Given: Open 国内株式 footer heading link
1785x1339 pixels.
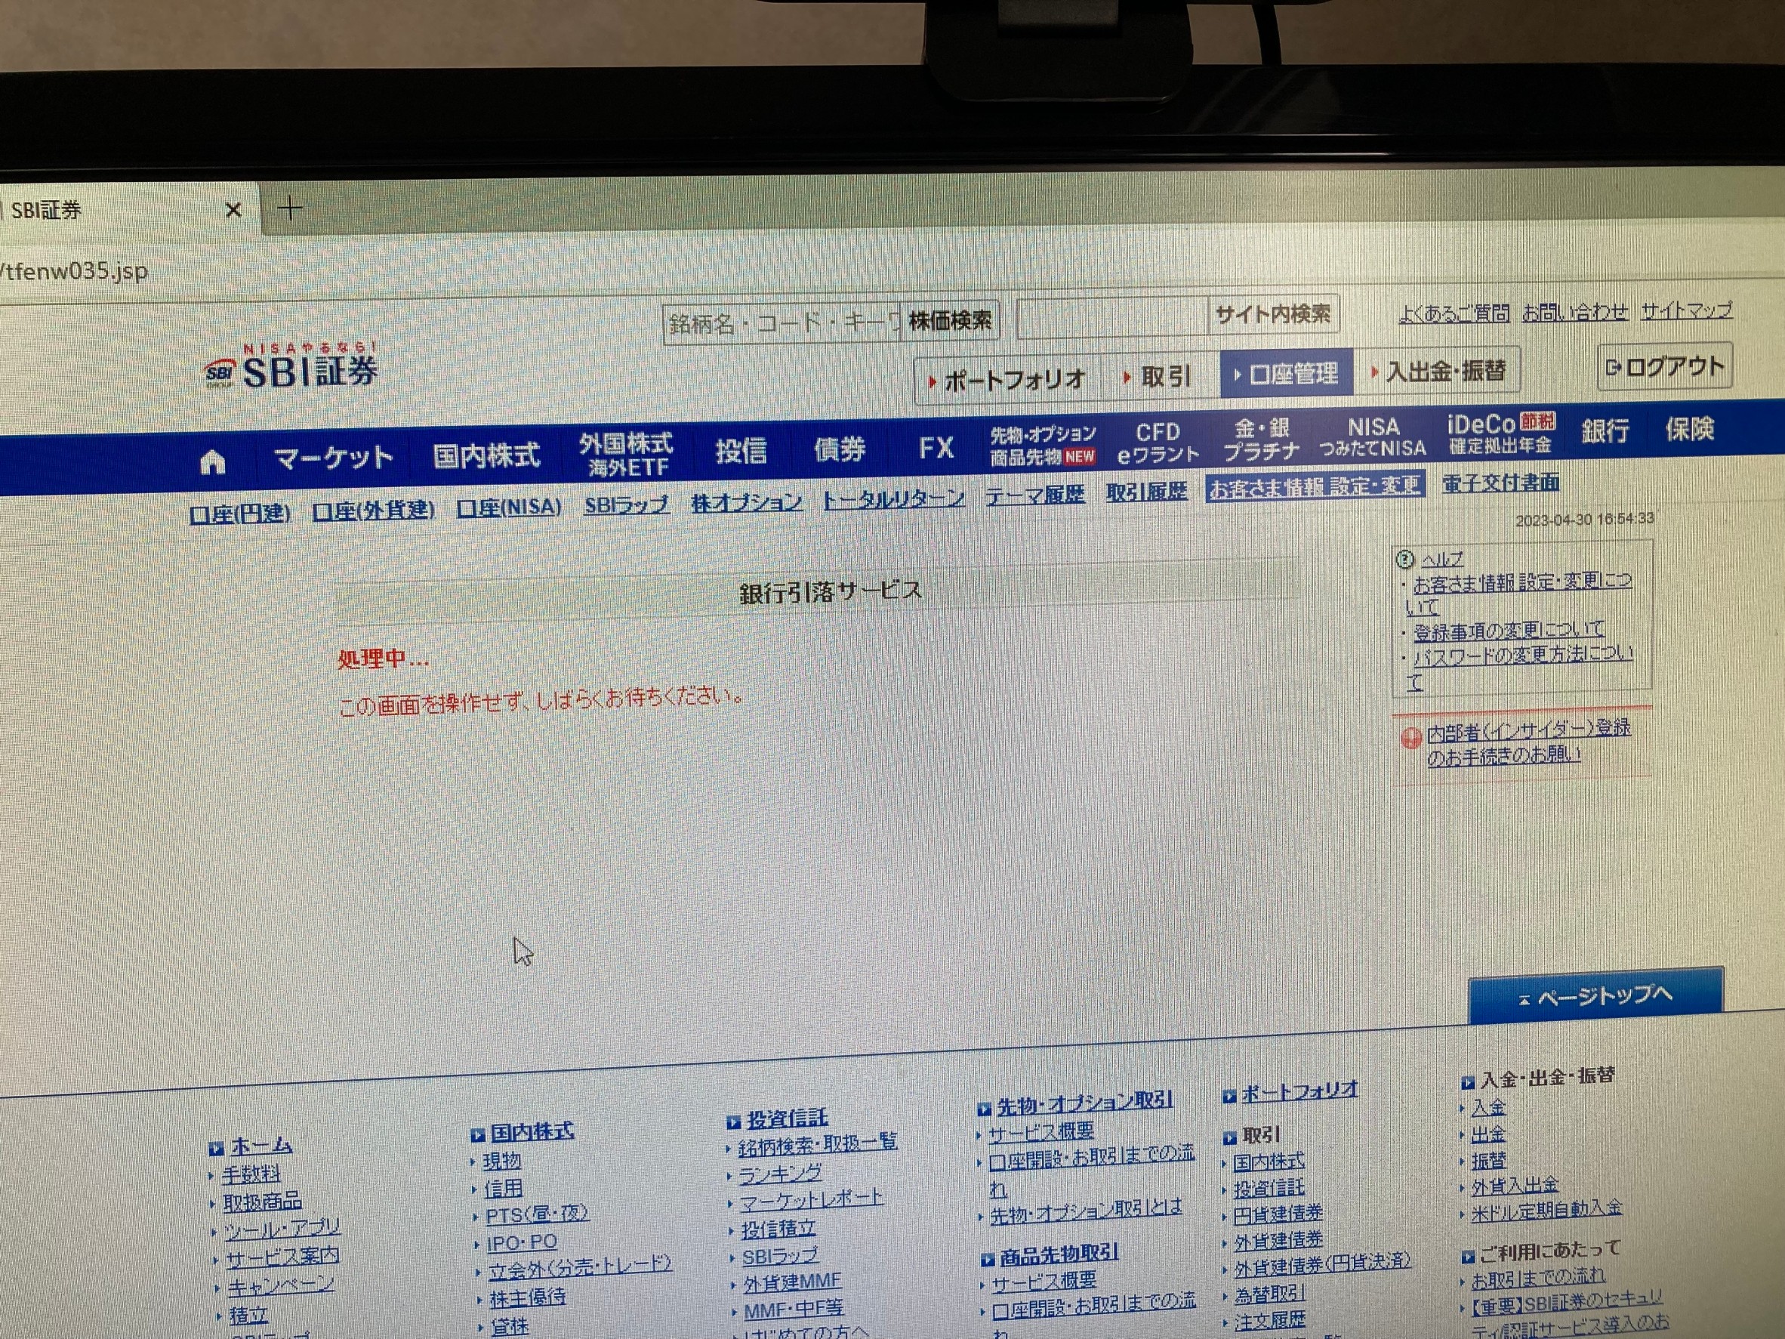Looking at the screenshot, I should pyautogui.click(x=531, y=1131).
